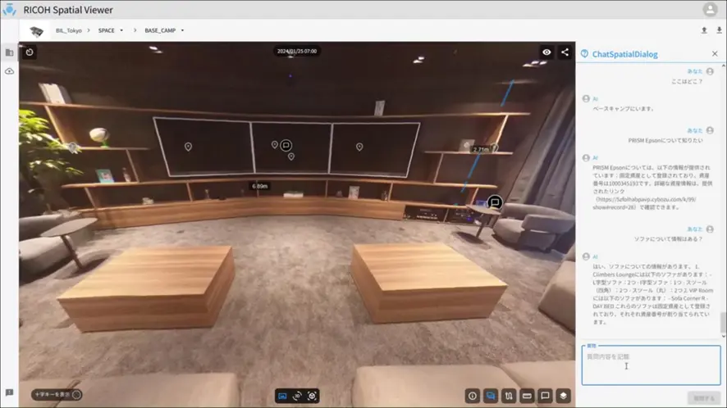
Task: Close the ChatSpatialDialog panel
Action: 715,54
